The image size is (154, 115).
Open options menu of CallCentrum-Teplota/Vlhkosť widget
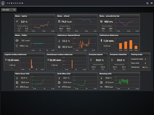pos(96,35)
